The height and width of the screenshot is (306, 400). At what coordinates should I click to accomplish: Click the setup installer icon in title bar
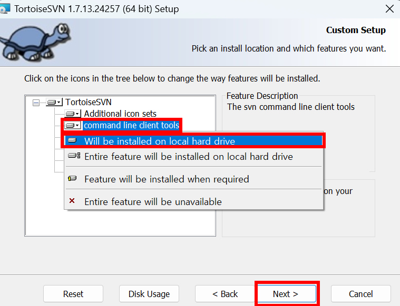coord(5,9)
